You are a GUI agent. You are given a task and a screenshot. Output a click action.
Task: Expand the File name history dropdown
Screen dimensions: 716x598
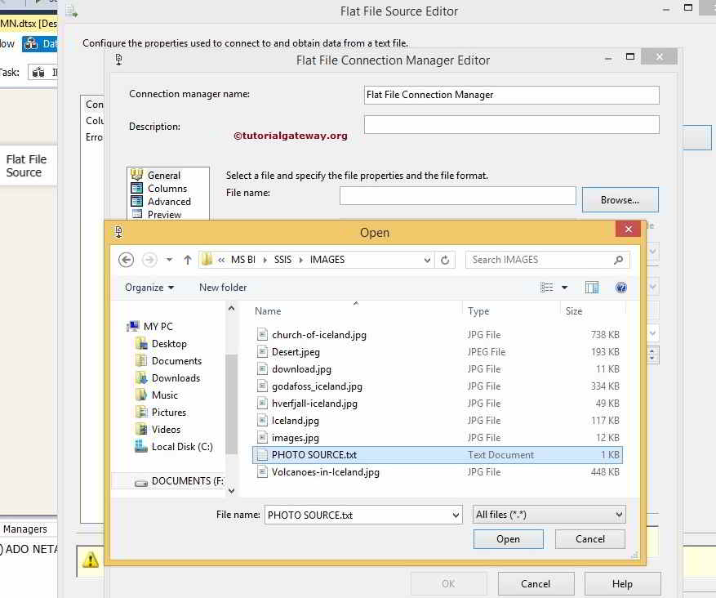tap(456, 515)
